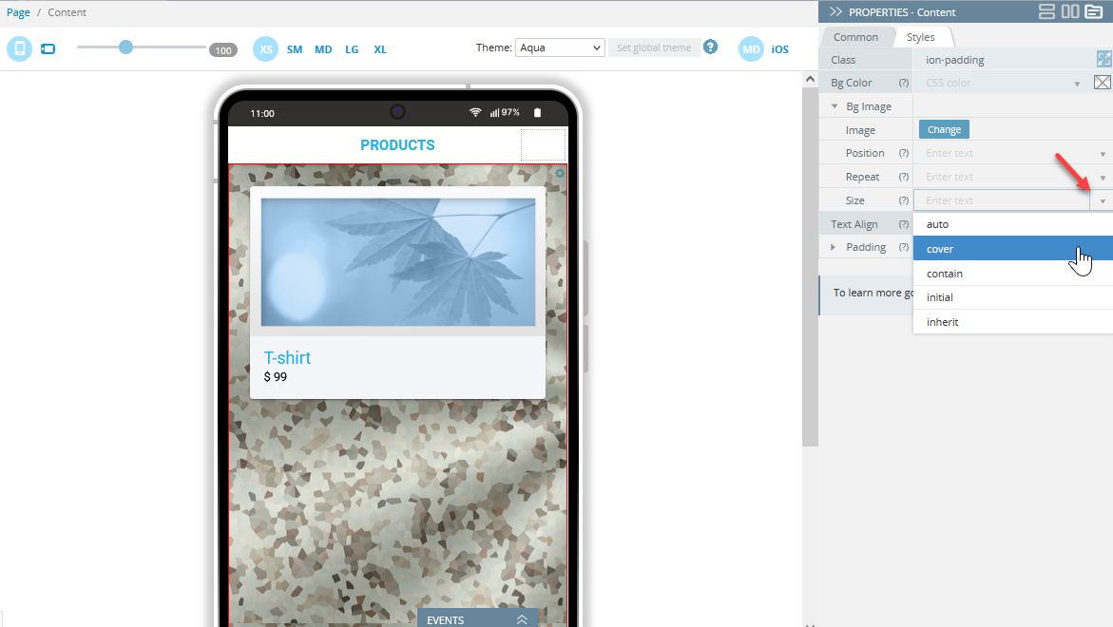Click the Class ion-padding field
The width and height of the screenshot is (1113, 627).
[x=1003, y=60]
